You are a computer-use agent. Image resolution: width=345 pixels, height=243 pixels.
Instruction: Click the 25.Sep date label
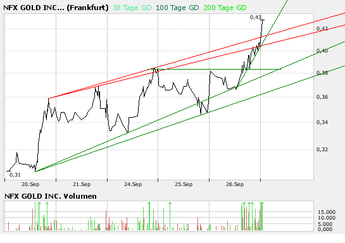point(184,184)
